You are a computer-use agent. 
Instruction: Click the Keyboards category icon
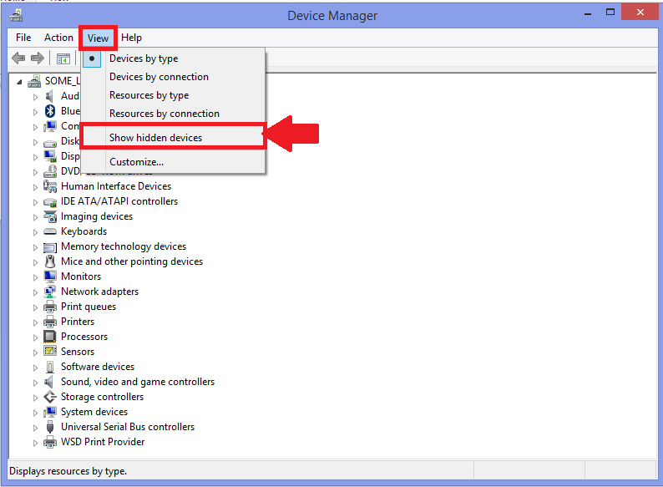pyautogui.click(x=50, y=231)
